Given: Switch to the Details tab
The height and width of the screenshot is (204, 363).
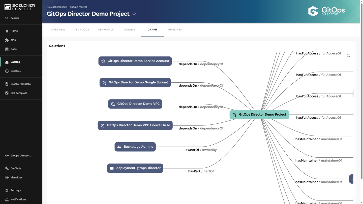Looking at the screenshot, I should 130,30.
